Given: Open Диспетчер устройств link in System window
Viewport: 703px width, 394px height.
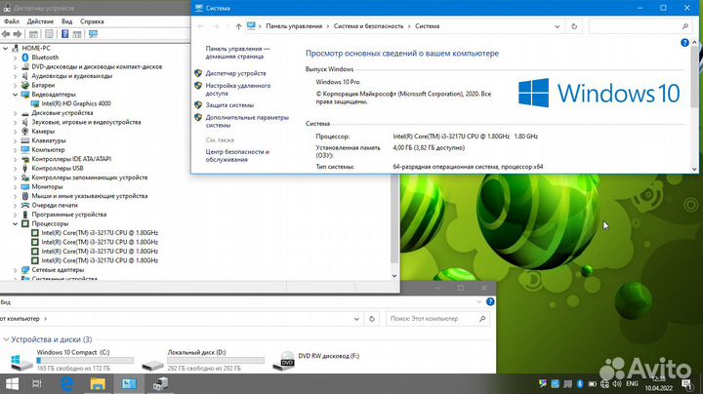Looking at the screenshot, I should 235,73.
